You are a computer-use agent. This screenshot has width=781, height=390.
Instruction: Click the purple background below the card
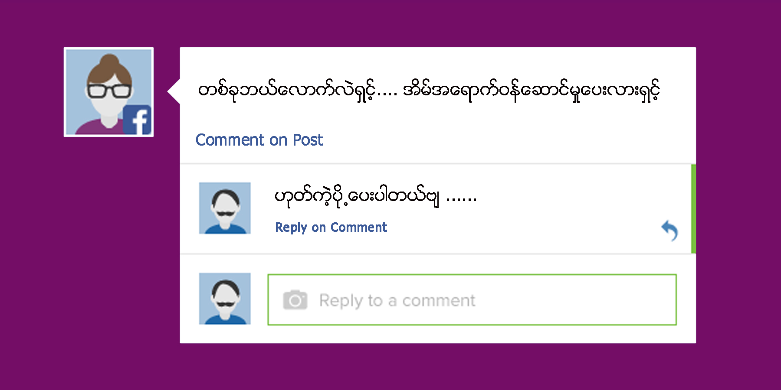(434, 367)
